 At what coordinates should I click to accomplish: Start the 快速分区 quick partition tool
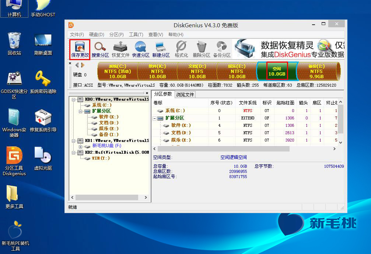[x=141, y=49]
